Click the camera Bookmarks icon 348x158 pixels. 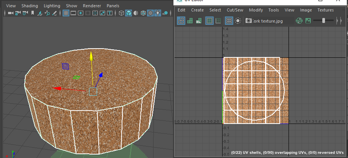tap(33, 13)
